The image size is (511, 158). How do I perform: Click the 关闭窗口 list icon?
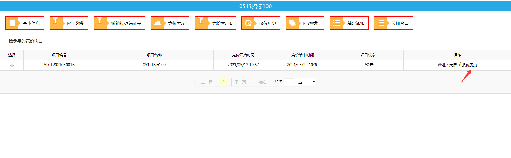pyautogui.click(x=381, y=23)
